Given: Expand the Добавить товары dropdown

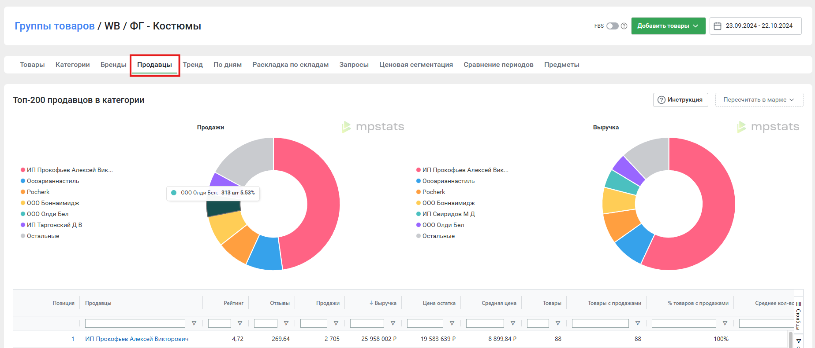Looking at the screenshot, I should [668, 26].
